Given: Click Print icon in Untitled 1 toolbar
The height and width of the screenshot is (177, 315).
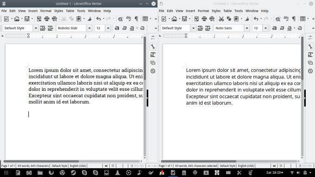Looking at the screenshot, I should (x=47, y=19).
